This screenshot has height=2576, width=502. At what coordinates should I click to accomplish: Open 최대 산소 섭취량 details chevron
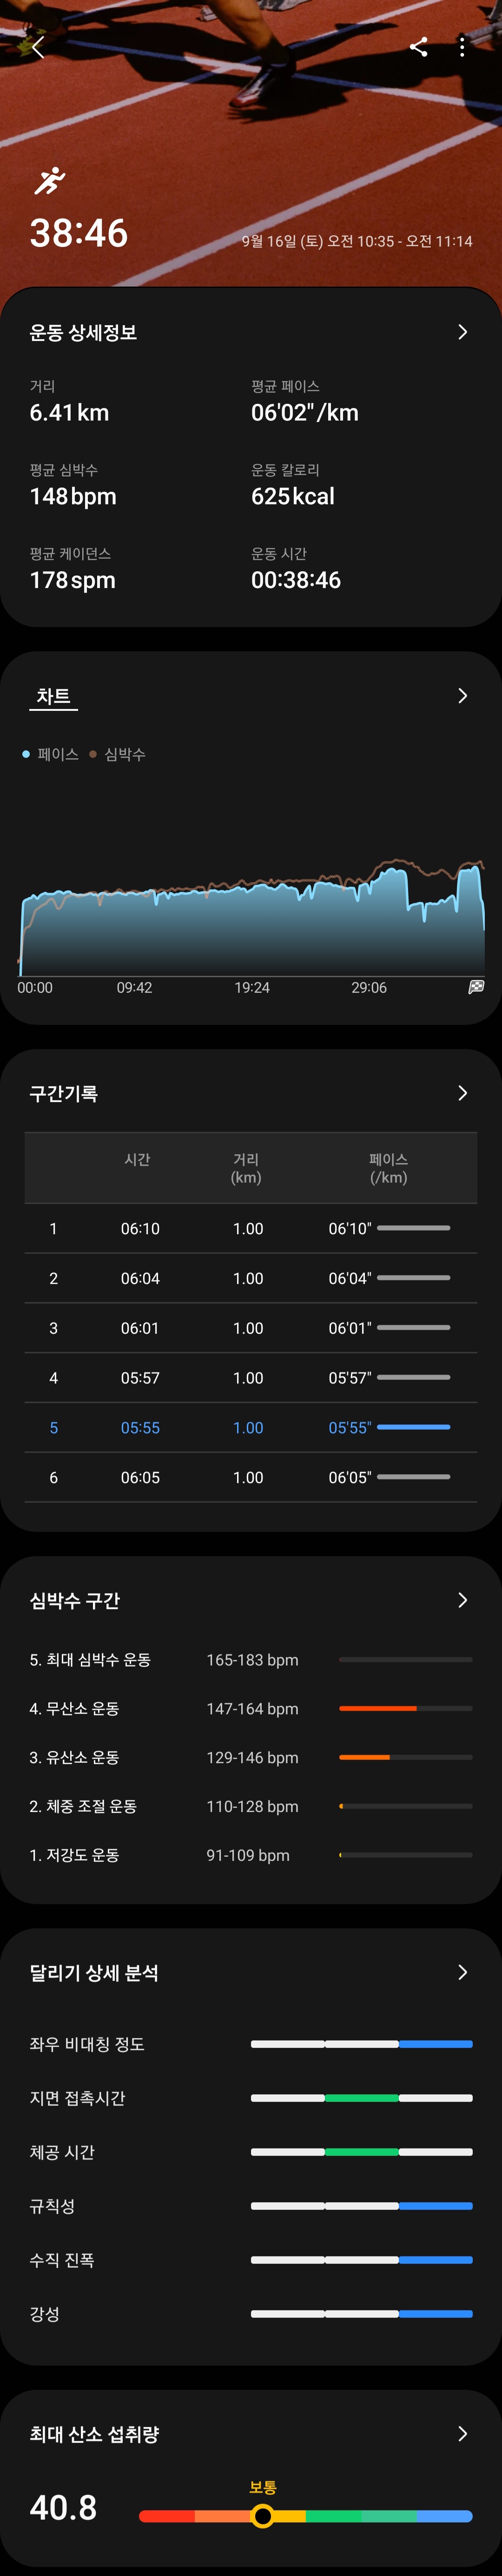coord(462,2433)
